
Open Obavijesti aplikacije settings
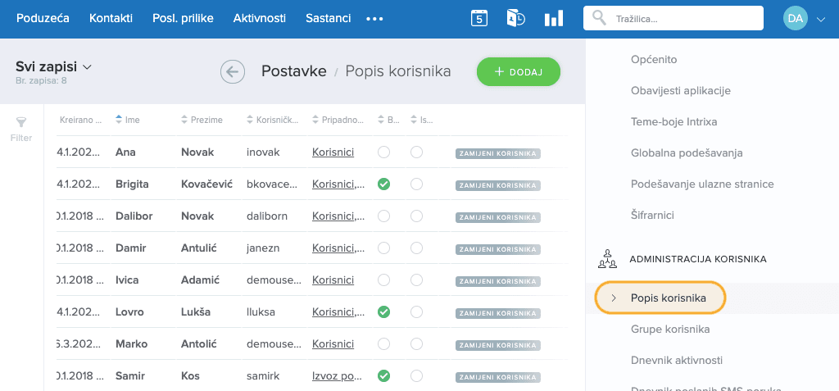(x=681, y=90)
